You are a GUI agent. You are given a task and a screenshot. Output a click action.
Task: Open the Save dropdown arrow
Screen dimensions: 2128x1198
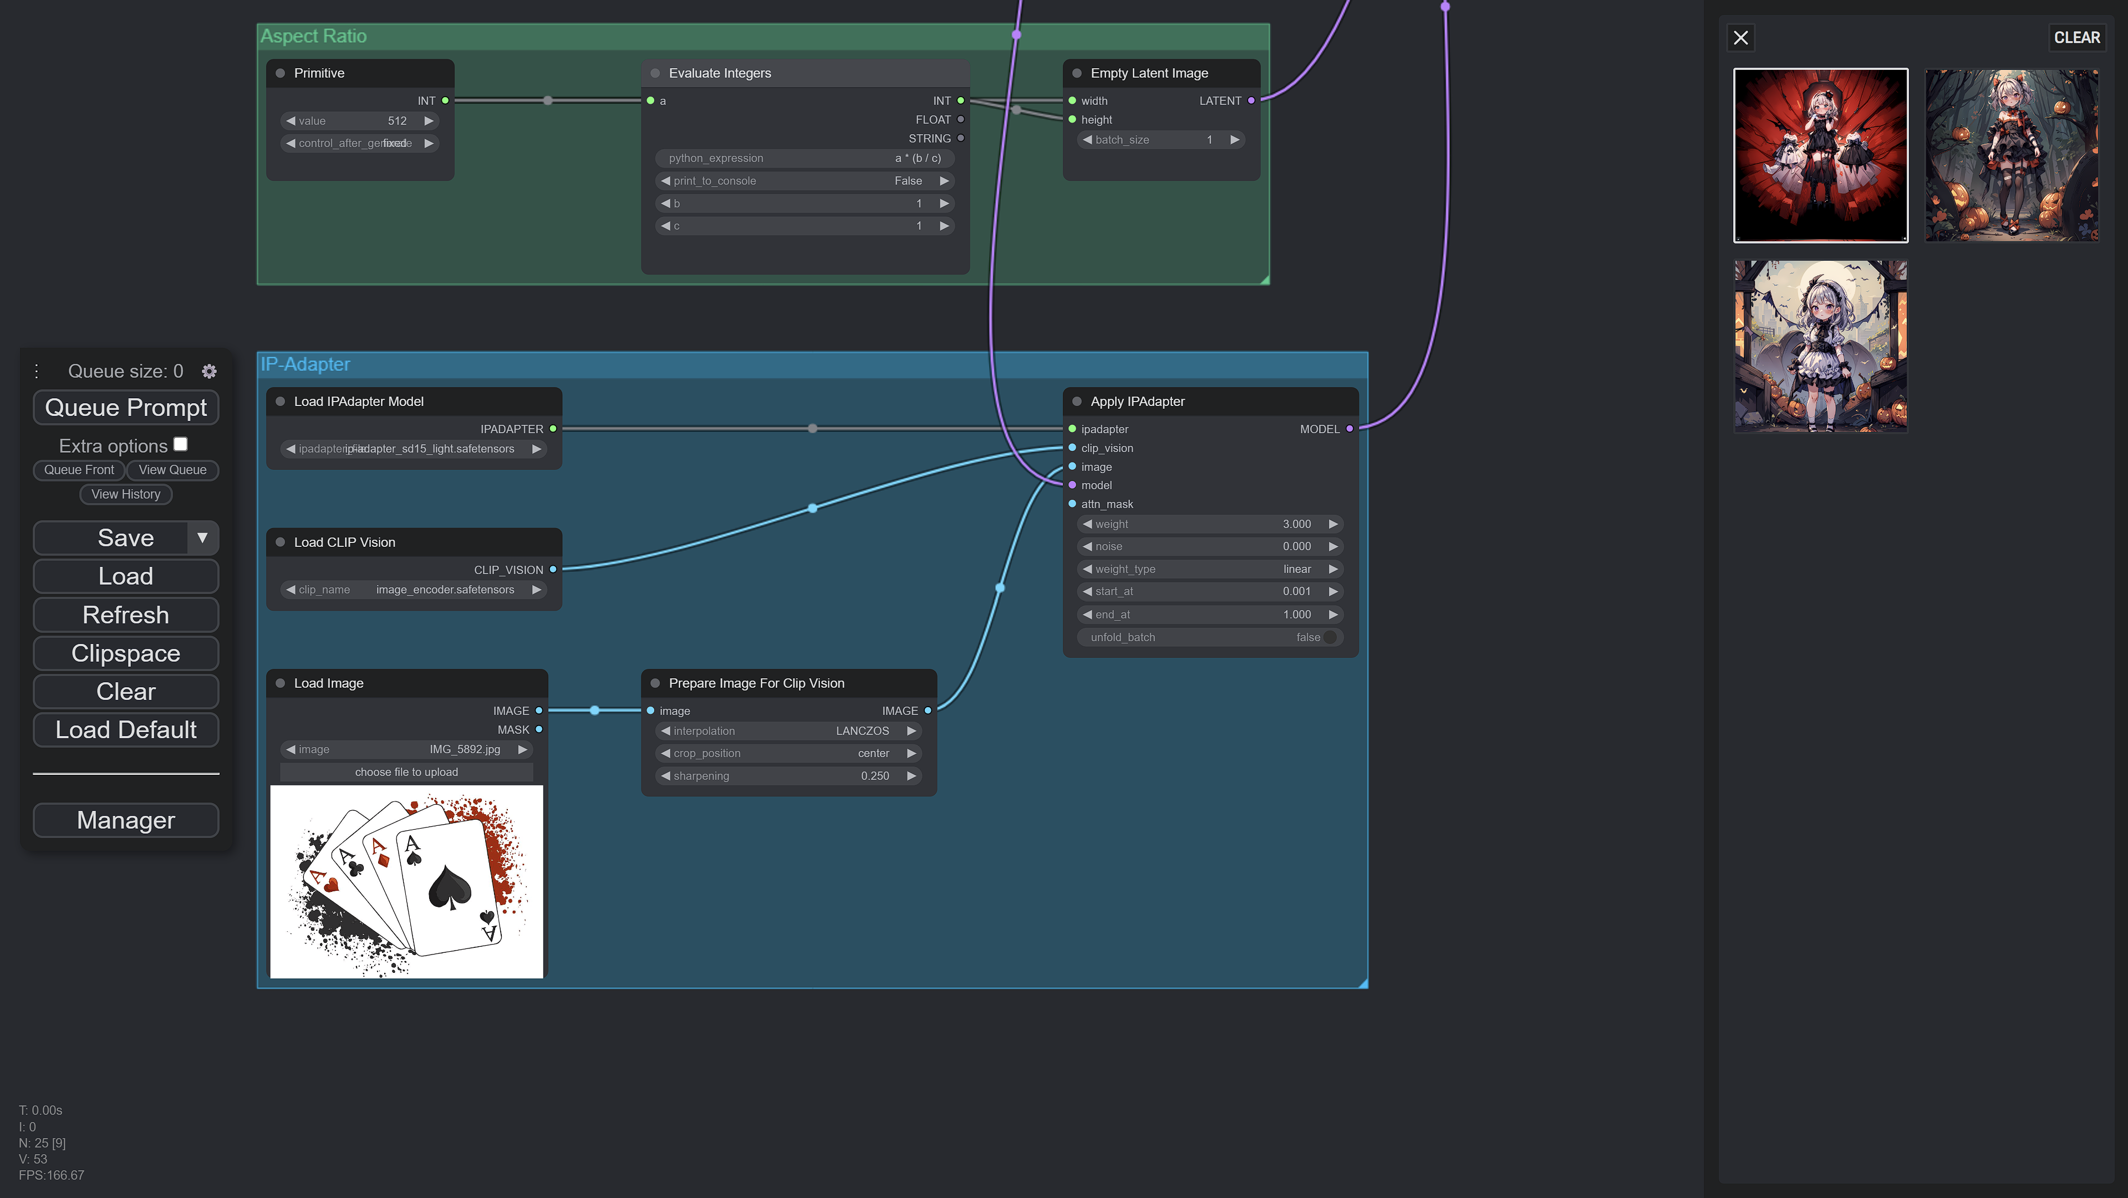click(202, 538)
